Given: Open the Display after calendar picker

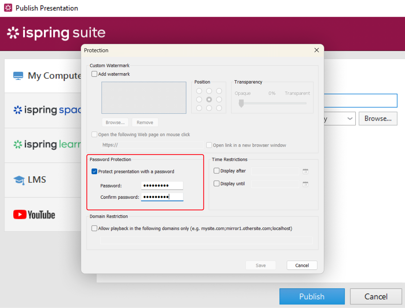Looking at the screenshot, I should pyautogui.click(x=305, y=171).
